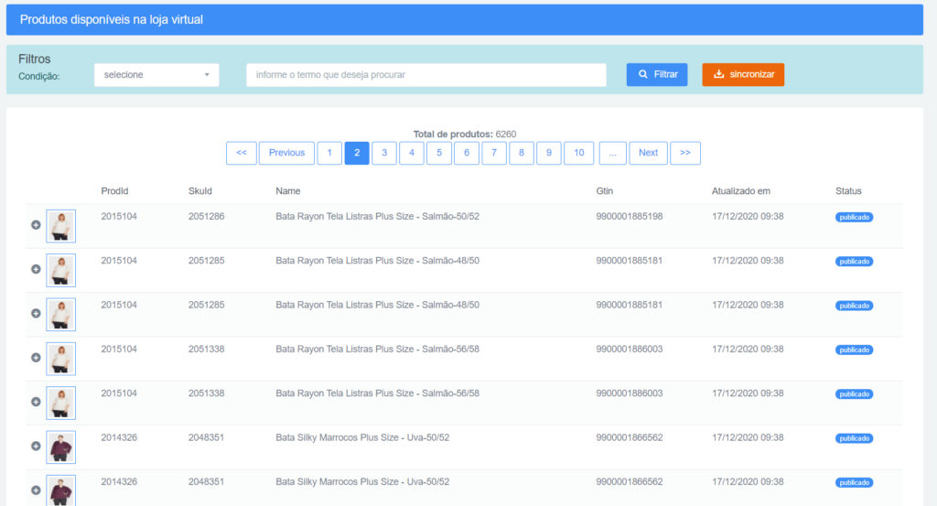
Task: Click the Name column header
Action: (288, 191)
